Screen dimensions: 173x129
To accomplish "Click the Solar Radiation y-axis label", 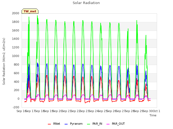I will point(4,61).
